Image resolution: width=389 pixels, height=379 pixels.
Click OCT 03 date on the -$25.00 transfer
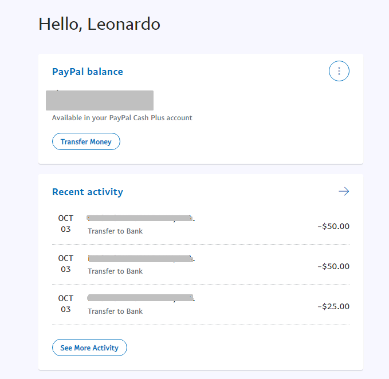click(x=66, y=303)
